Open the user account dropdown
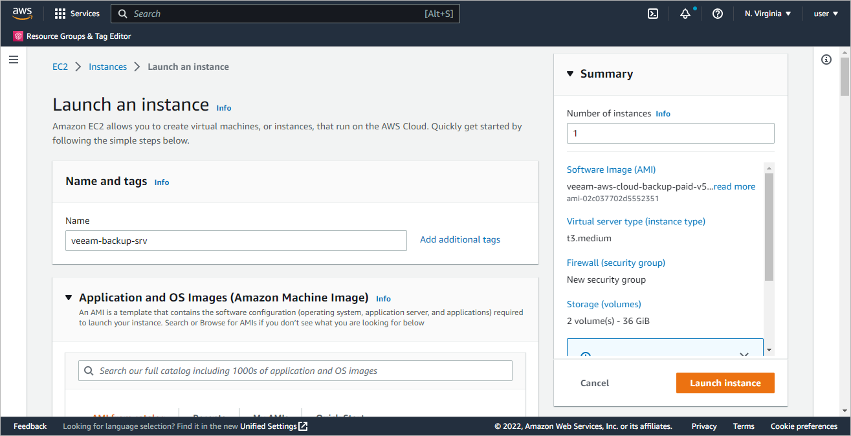 point(825,13)
